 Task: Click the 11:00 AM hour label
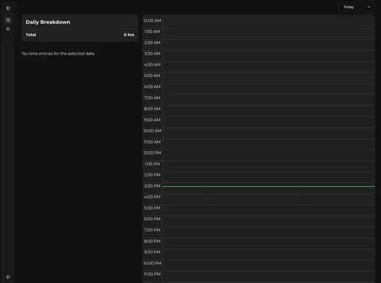tap(152, 142)
